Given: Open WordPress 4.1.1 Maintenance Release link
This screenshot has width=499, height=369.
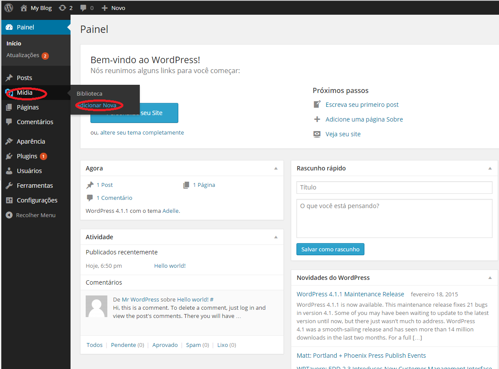Looking at the screenshot, I should [x=351, y=294].
